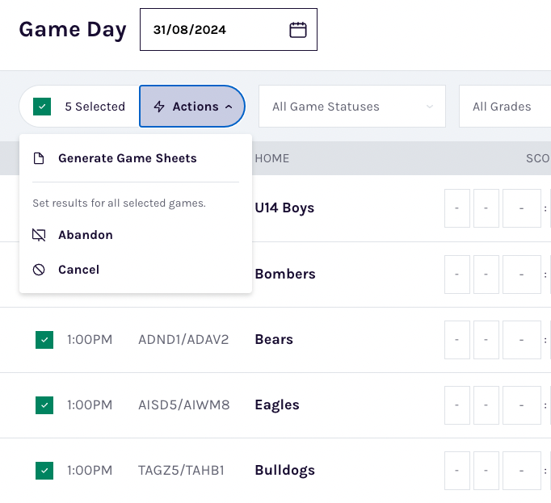Image resolution: width=551 pixels, height=503 pixels.
Task: Click the Game Day date field
Action: tap(214, 30)
